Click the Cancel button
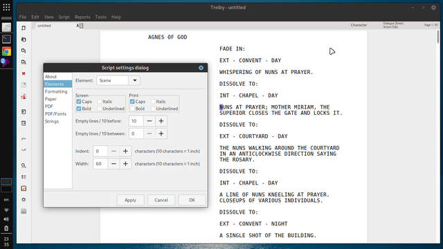The width and height of the screenshot is (443, 249). [x=161, y=200]
